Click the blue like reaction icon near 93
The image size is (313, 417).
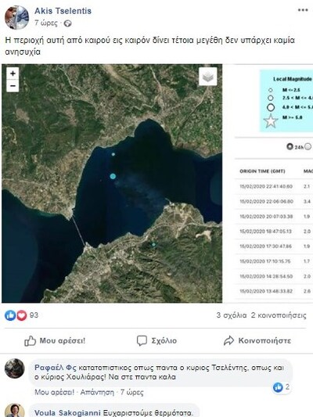click(x=10, y=315)
